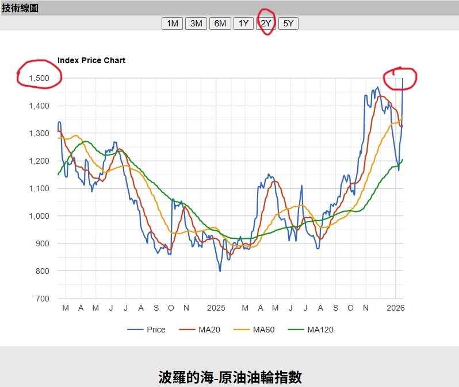The image size is (459, 387).
Task: Click the 2025 x-axis label
Action: (216, 308)
